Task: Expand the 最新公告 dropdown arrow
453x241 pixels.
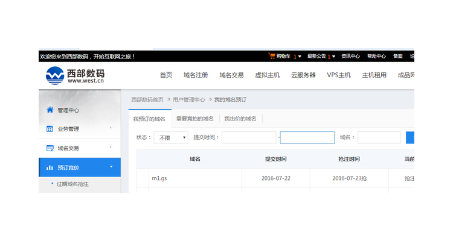Action: coord(333,57)
